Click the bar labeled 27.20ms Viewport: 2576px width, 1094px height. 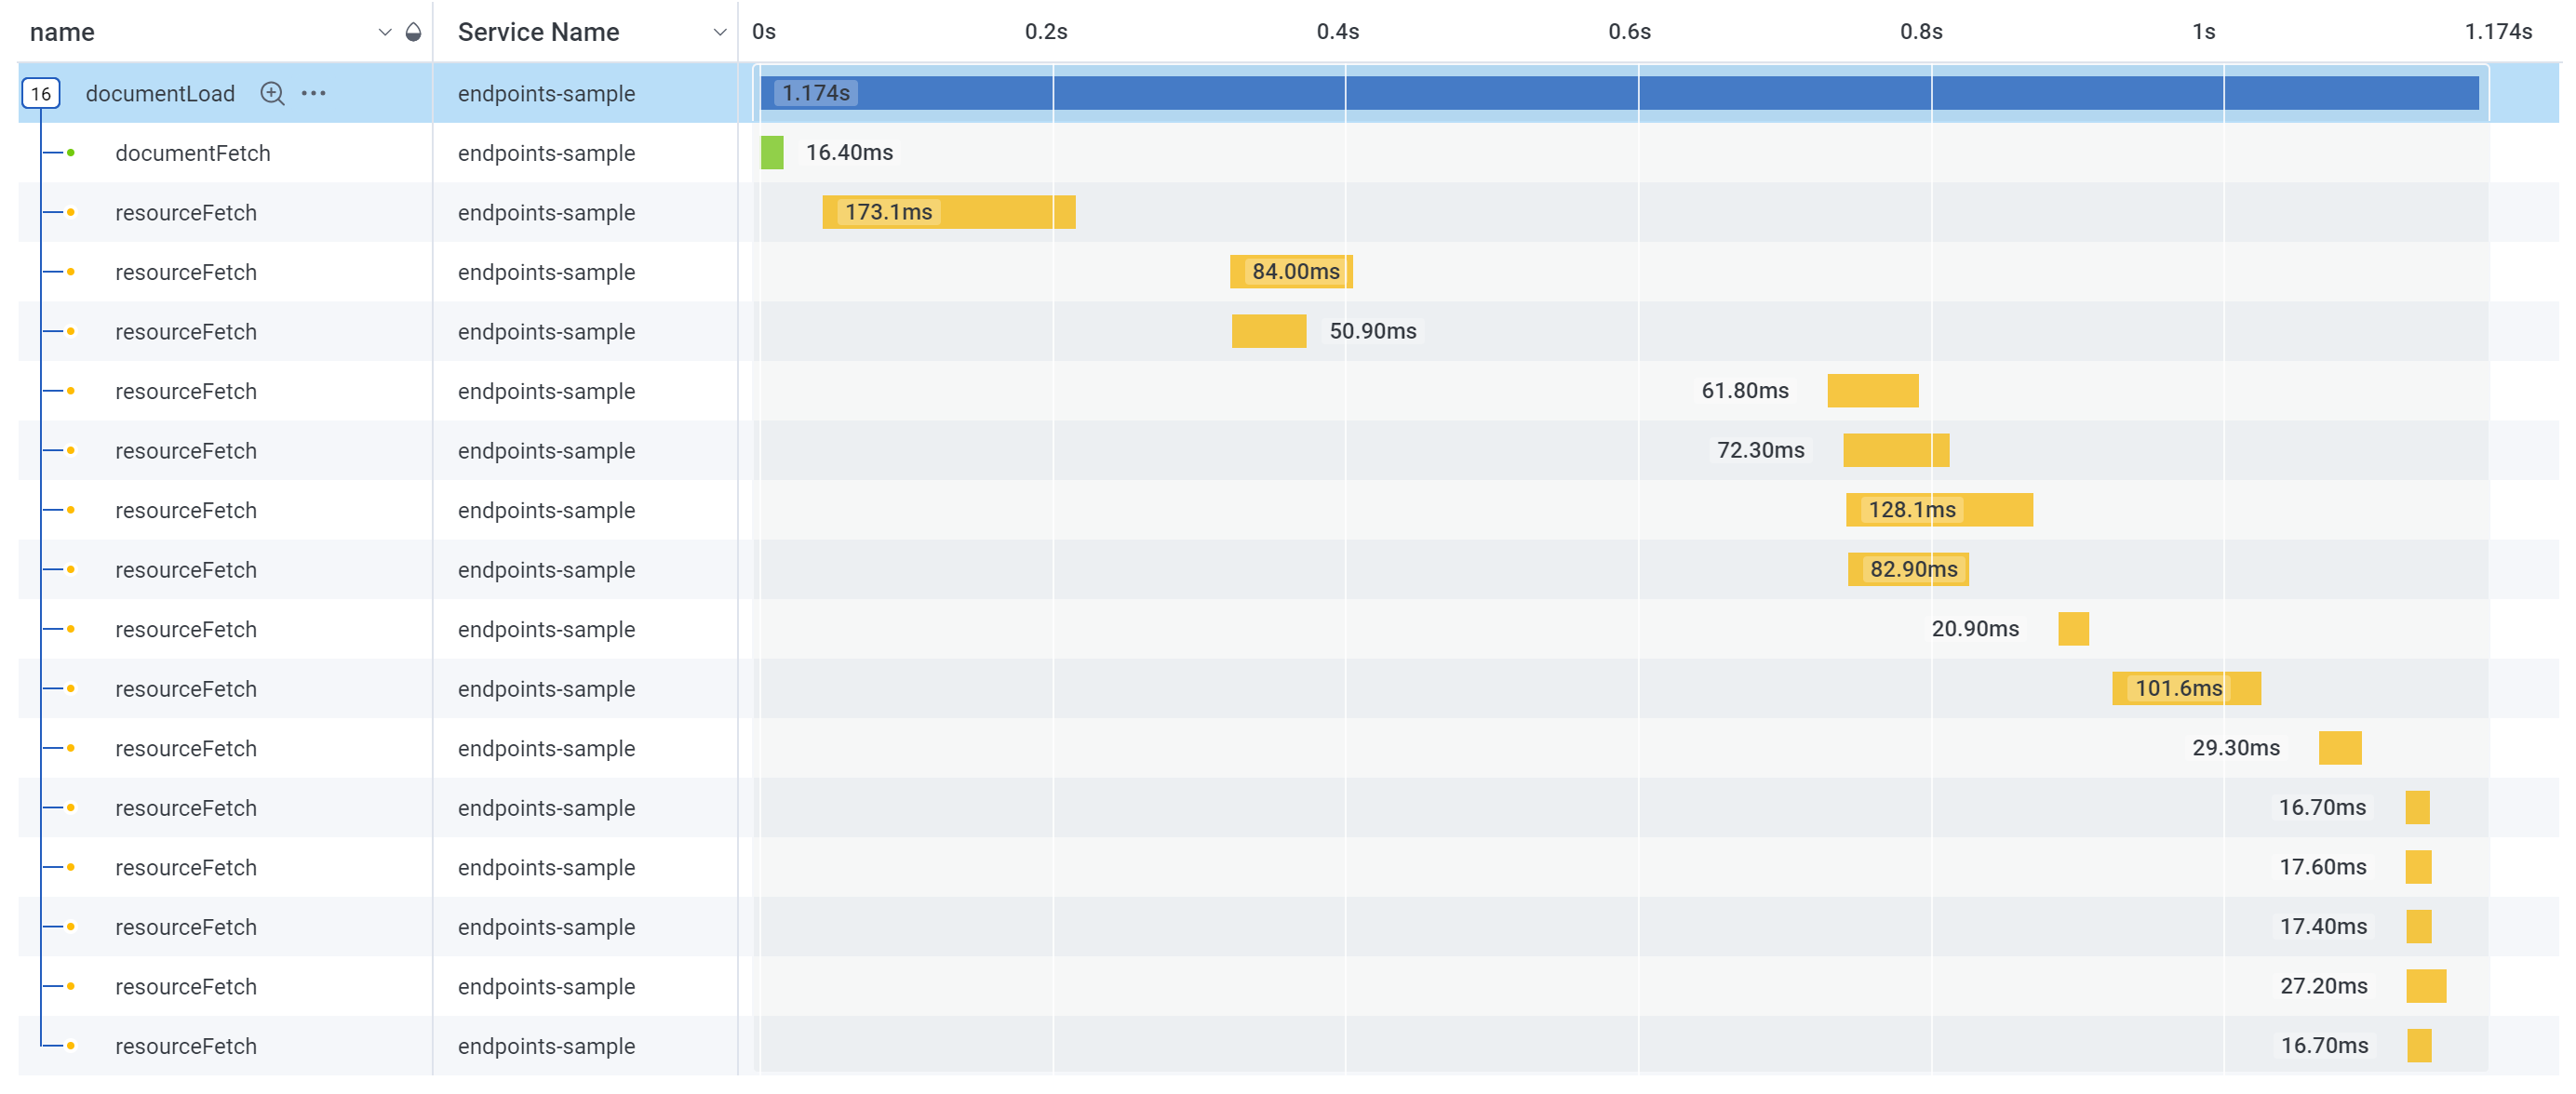tap(2426, 986)
